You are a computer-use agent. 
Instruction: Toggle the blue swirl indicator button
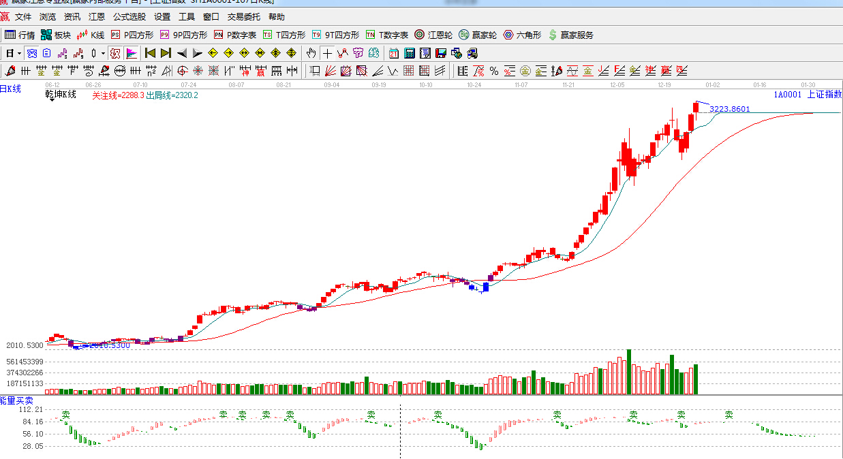point(31,53)
